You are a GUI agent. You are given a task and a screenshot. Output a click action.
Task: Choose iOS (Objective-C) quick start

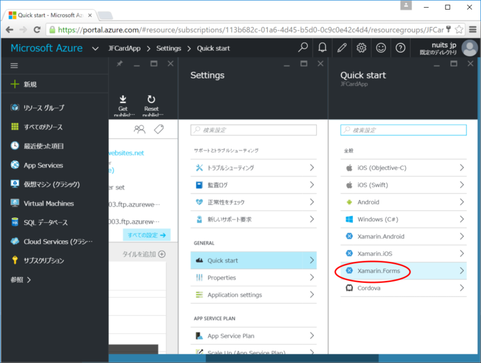tap(403, 168)
